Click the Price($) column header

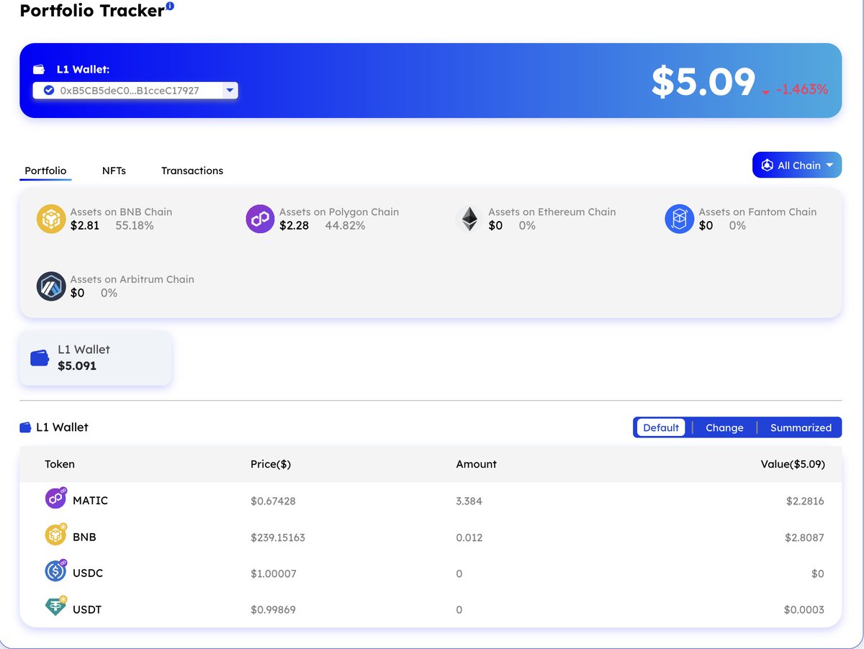[271, 464]
